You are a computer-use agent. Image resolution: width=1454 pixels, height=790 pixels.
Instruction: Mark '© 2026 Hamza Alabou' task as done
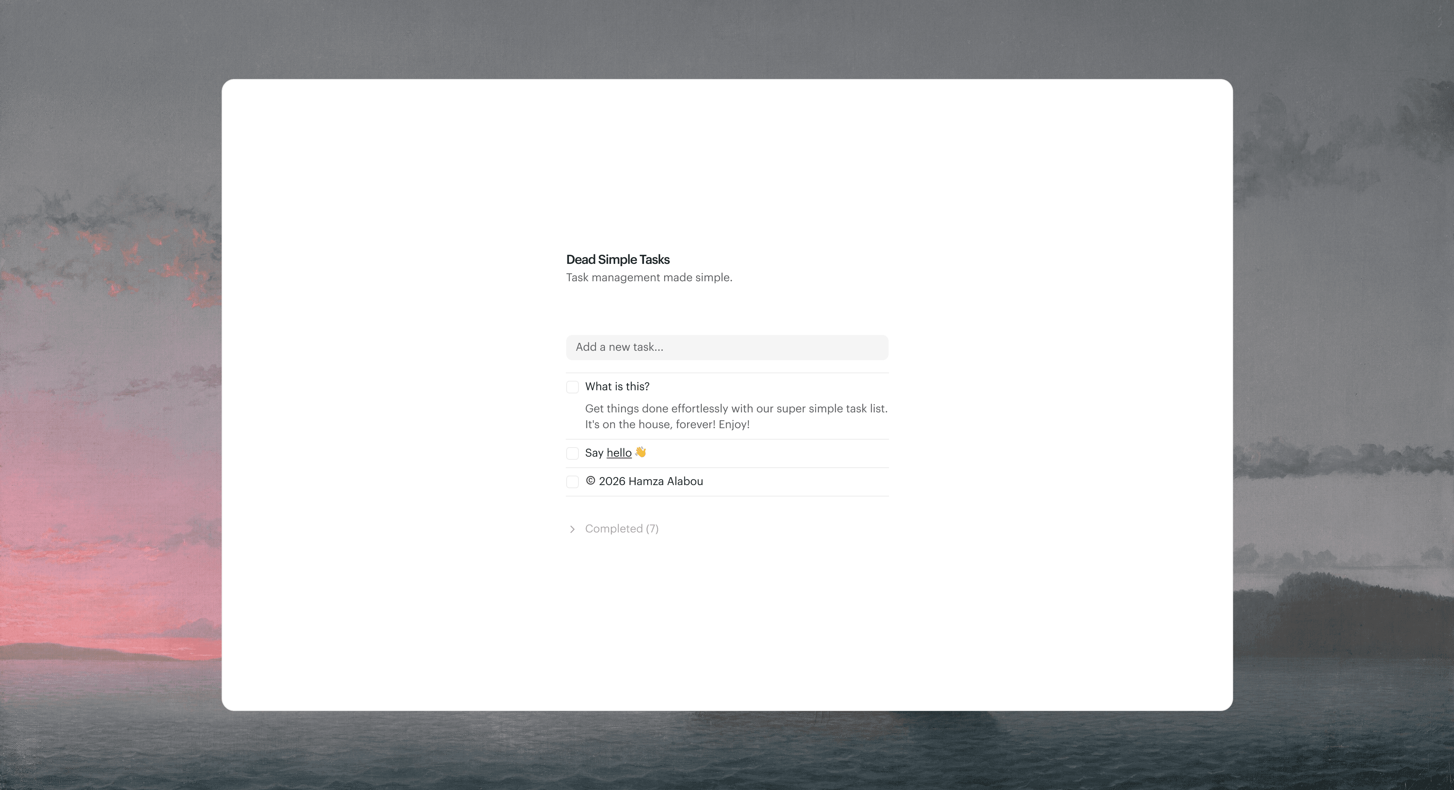[573, 482]
